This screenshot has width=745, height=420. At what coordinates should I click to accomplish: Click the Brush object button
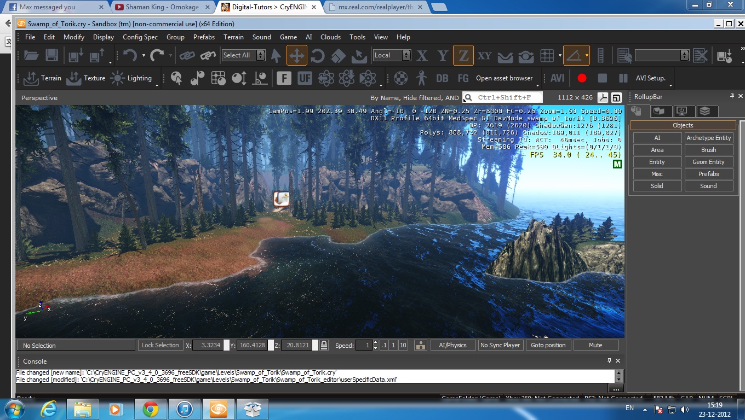(x=708, y=150)
